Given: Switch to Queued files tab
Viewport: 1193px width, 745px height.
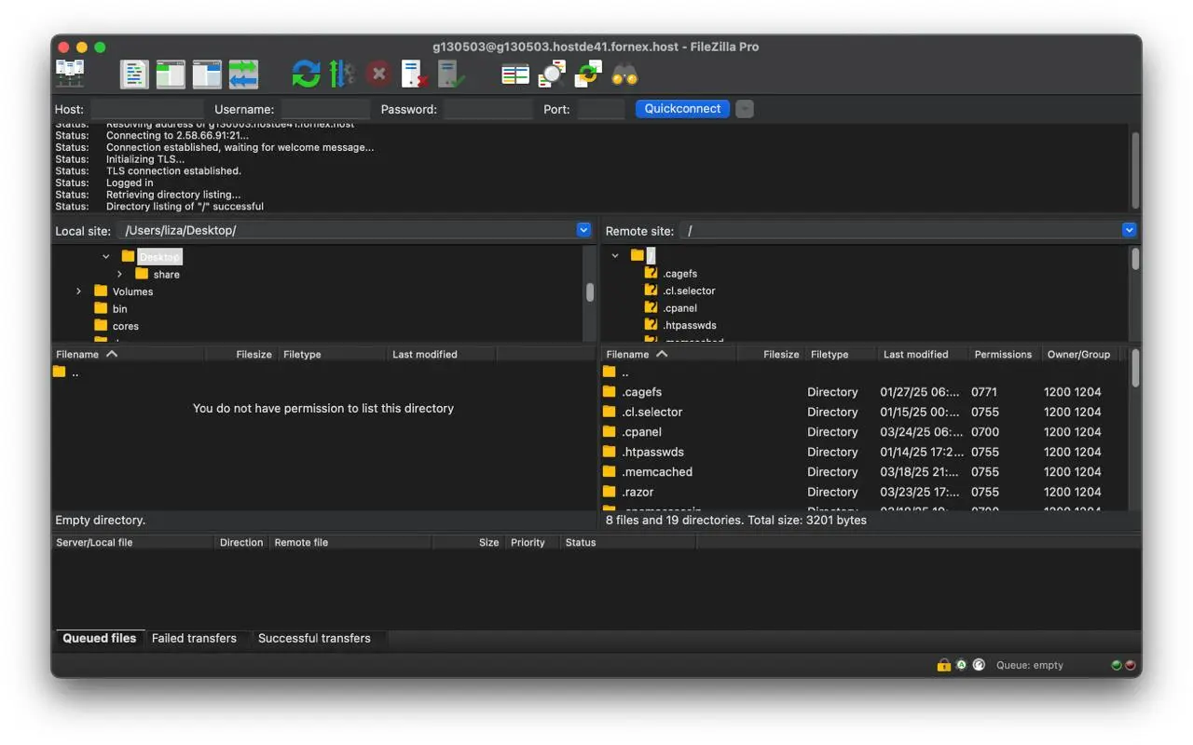Looking at the screenshot, I should (x=99, y=638).
